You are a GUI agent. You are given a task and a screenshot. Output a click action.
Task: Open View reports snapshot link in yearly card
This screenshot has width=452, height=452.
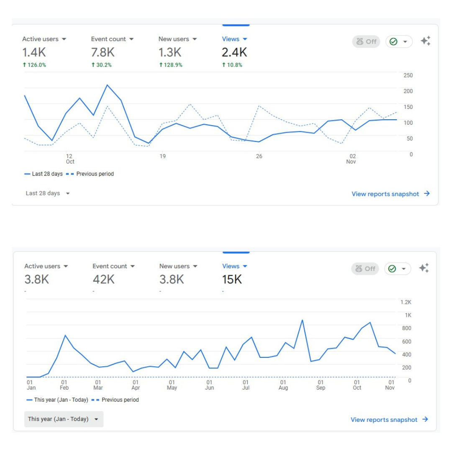(x=384, y=419)
